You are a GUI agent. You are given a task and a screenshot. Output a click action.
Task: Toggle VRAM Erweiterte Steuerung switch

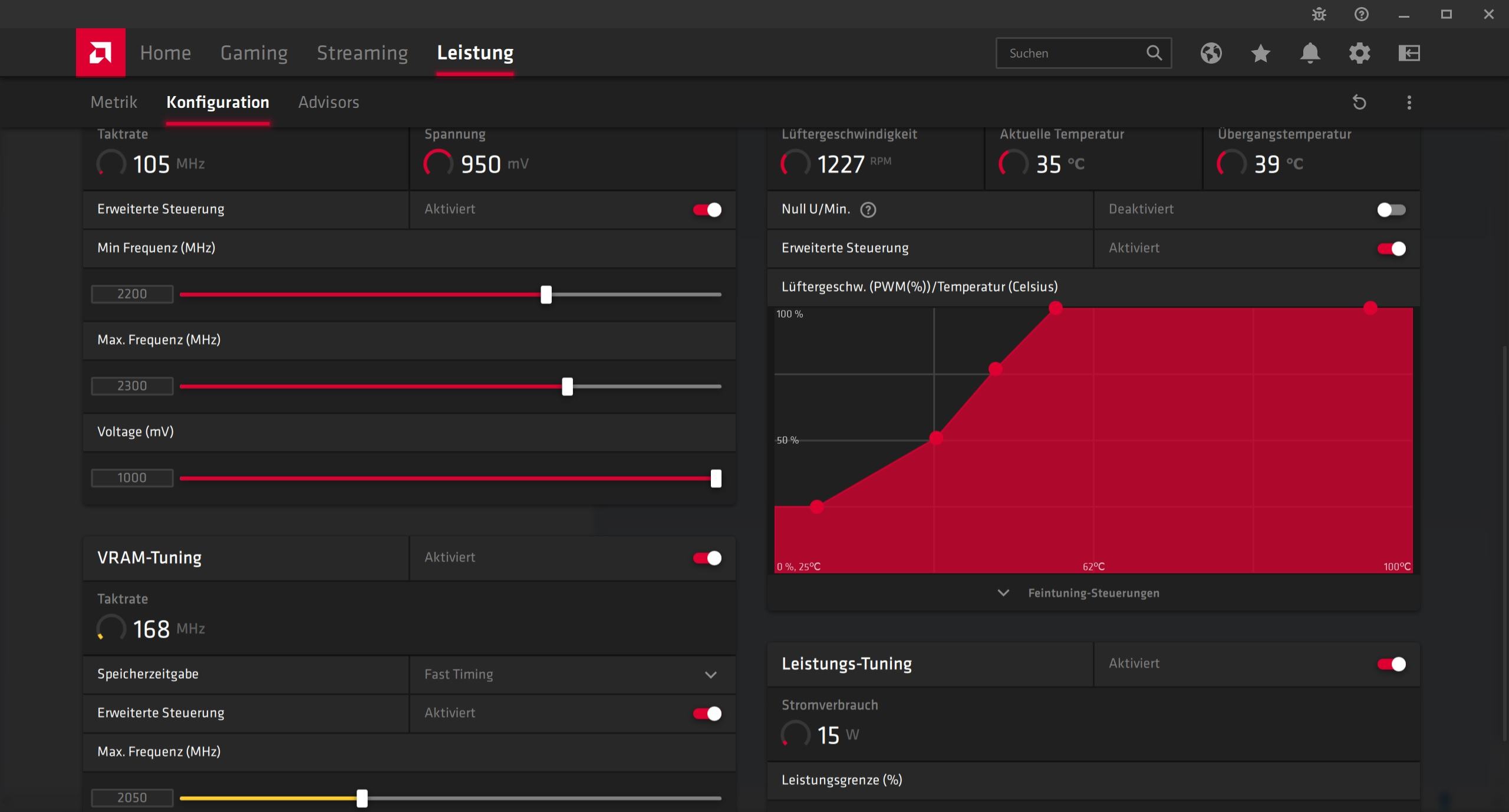coord(707,714)
